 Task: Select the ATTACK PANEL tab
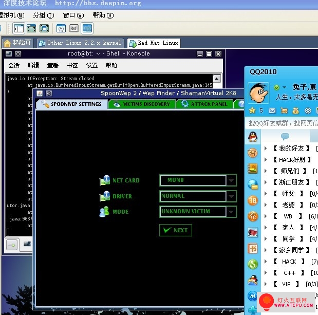click(x=204, y=104)
